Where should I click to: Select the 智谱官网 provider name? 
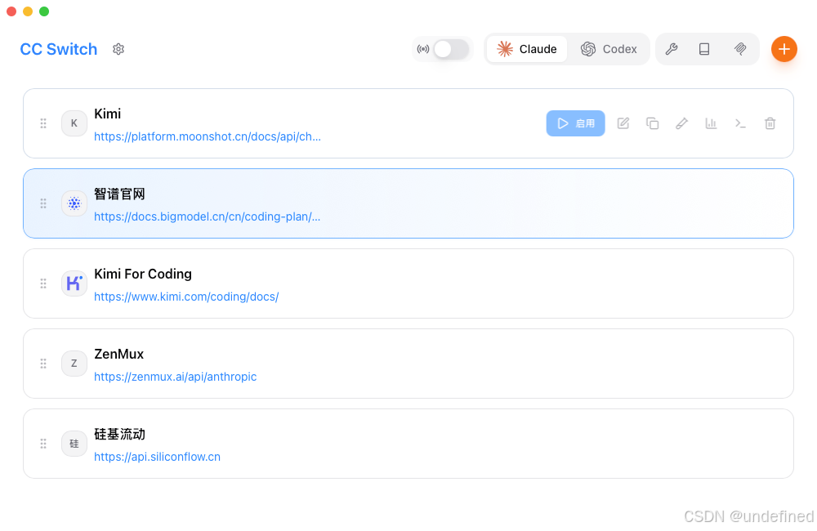(x=119, y=194)
